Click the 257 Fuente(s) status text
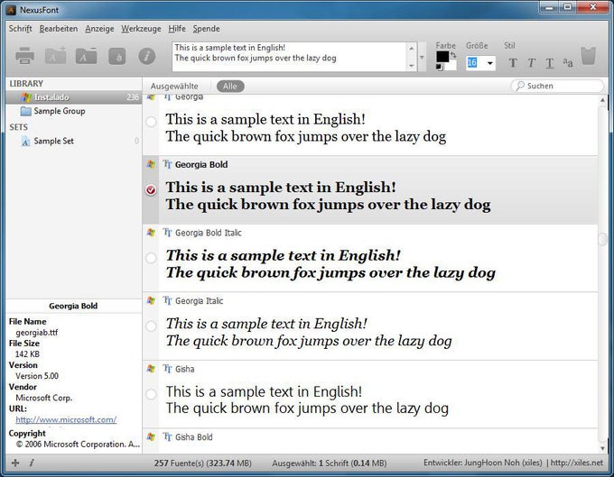 (203, 463)
